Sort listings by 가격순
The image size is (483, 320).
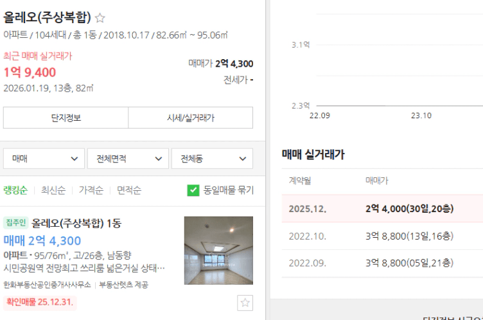point(91,190)
